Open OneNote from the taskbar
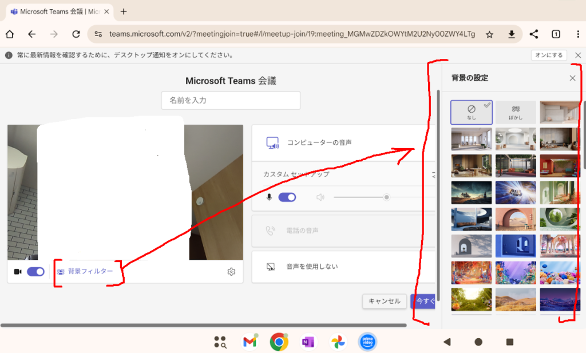This screenshot has width=586, height=353. [x=308, y=342]
